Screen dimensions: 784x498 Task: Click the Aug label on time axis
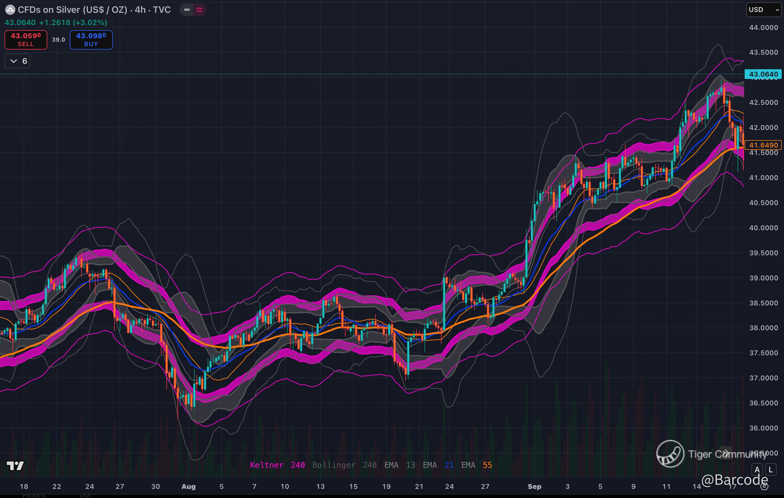pyautogui.click(x=189, y=487)
